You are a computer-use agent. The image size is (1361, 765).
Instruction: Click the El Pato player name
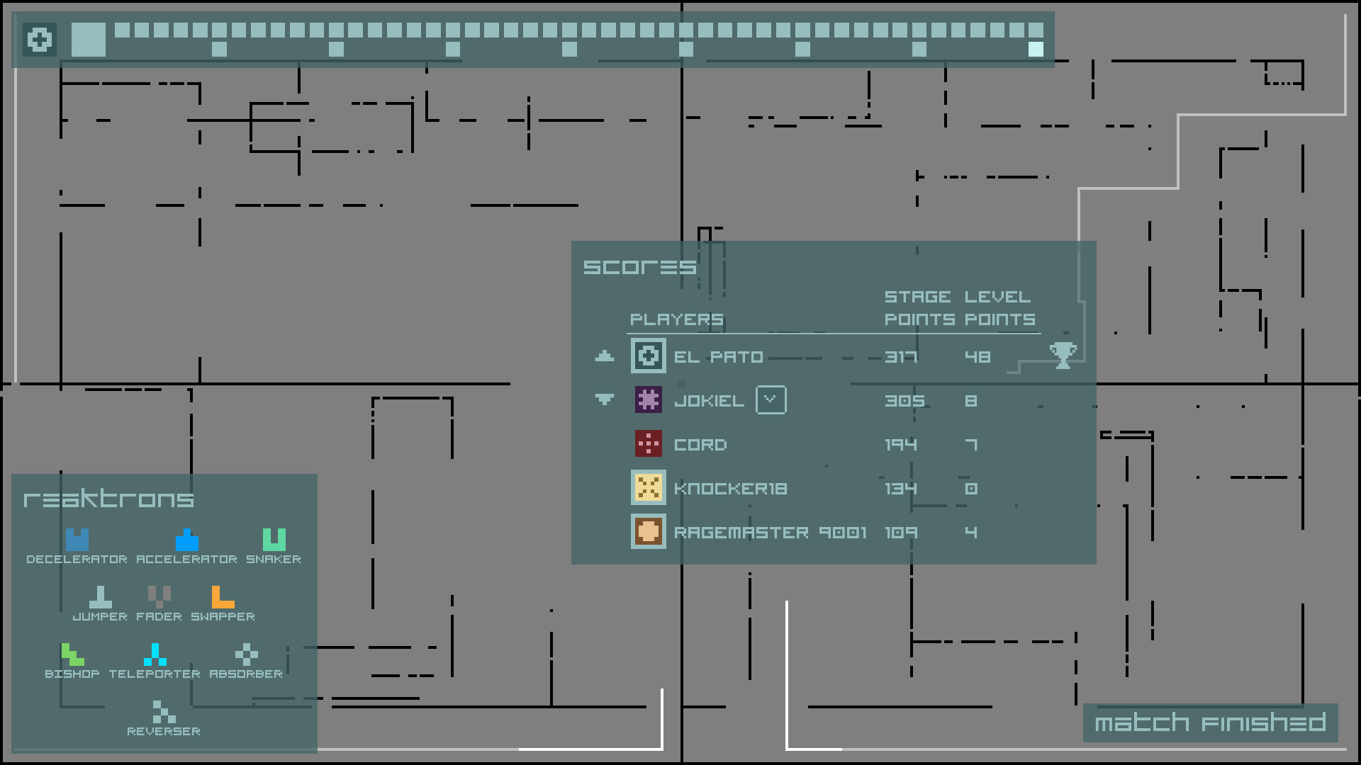tap(719, 357)
